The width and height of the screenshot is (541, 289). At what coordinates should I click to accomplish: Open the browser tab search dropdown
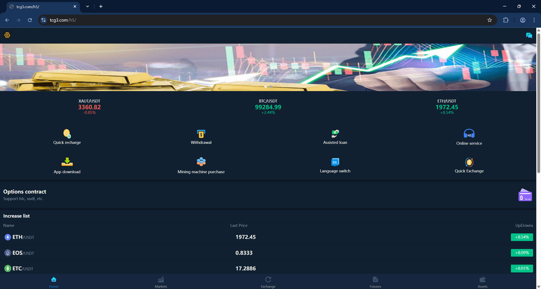[87, 7]
